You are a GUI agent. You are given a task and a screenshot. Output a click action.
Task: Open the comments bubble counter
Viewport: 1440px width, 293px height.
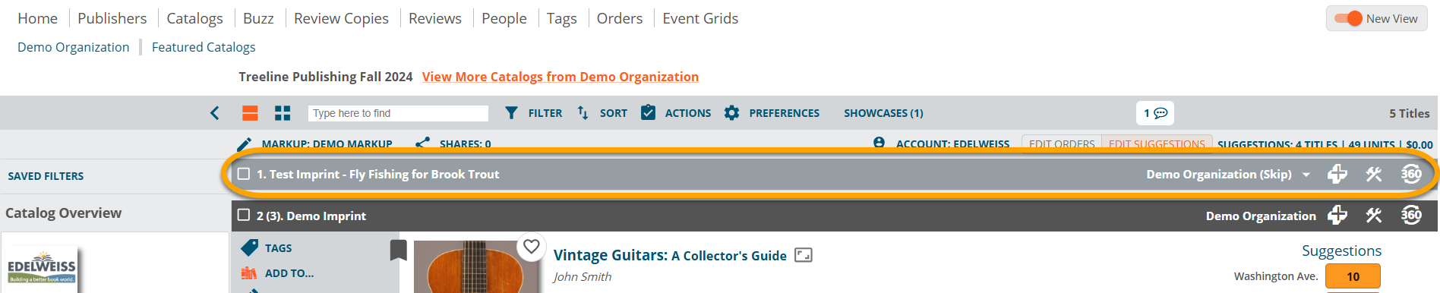pyautogui.click(x=1155, y=113)
